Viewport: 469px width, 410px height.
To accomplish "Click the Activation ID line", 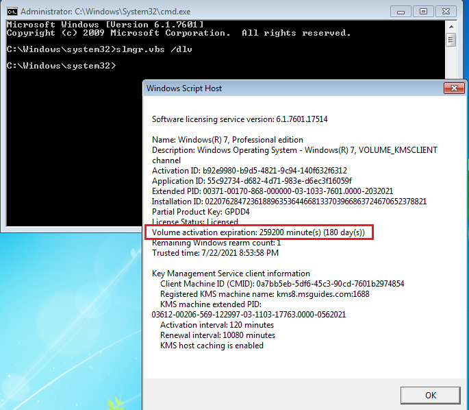I will click(249, 171).
